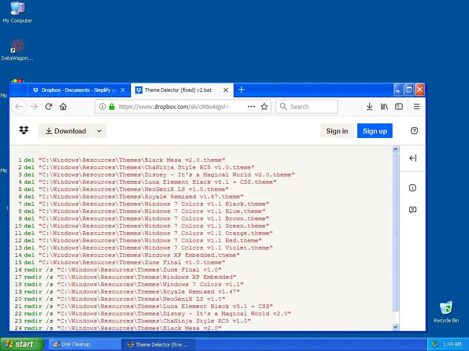The height and width of the screenshot is (351, 469).
Task: Select Theme Delector taskbar window button
Action: (158, 345)
